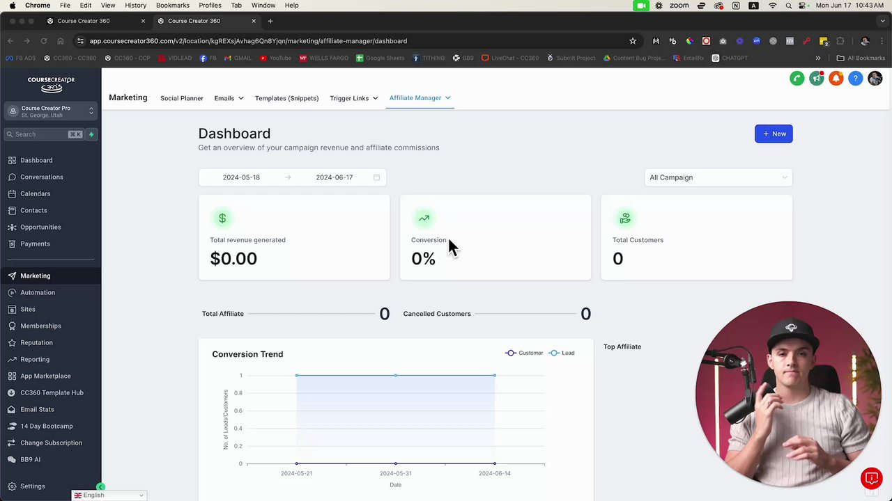The width and height of the screenshot is (892, 501).
Task: Click the green phone dialer icon
Action: [797, 79]
